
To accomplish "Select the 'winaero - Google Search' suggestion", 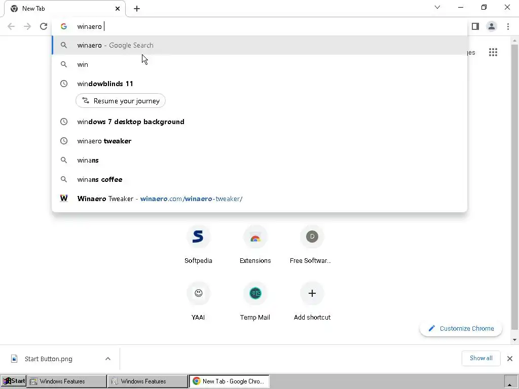I will tap(259, 45).
